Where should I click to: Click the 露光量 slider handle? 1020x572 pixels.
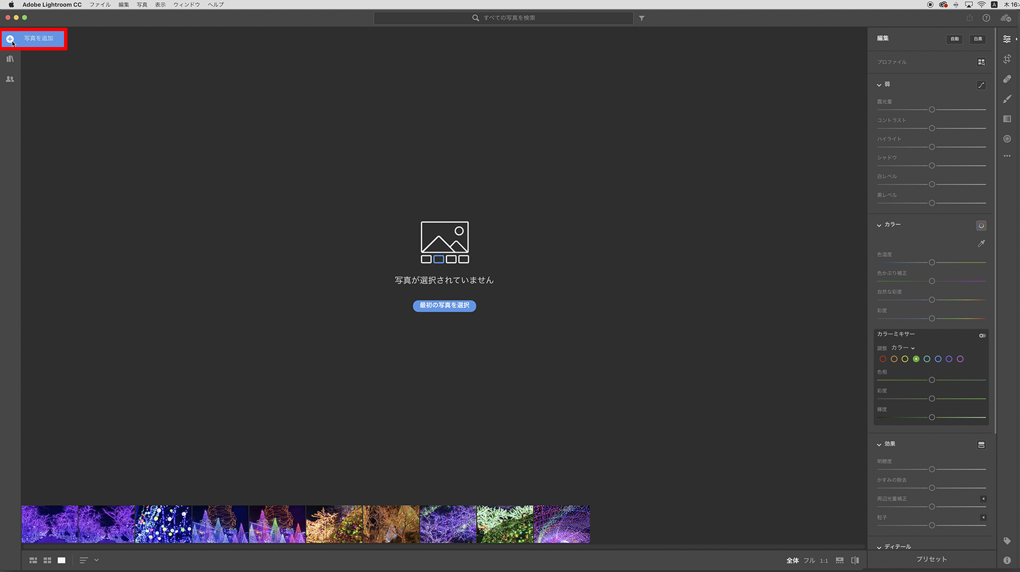coord(932,110)
